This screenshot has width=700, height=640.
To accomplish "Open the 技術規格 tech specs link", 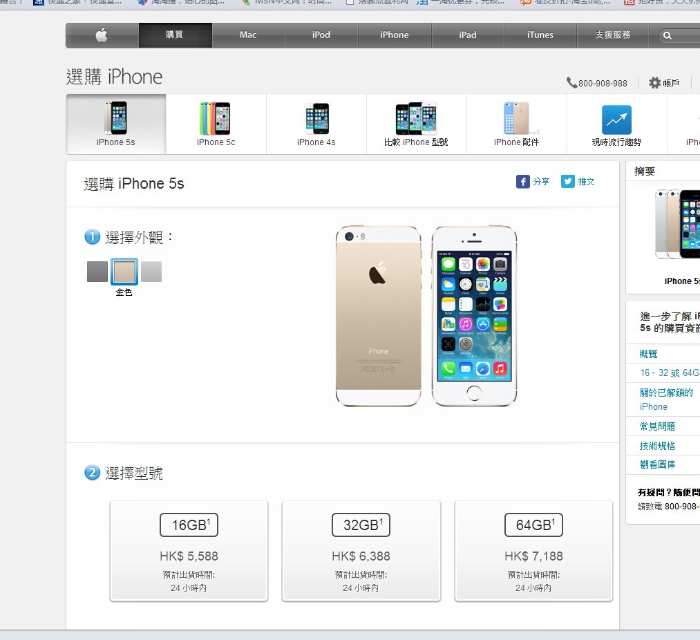I will point(657,446).
